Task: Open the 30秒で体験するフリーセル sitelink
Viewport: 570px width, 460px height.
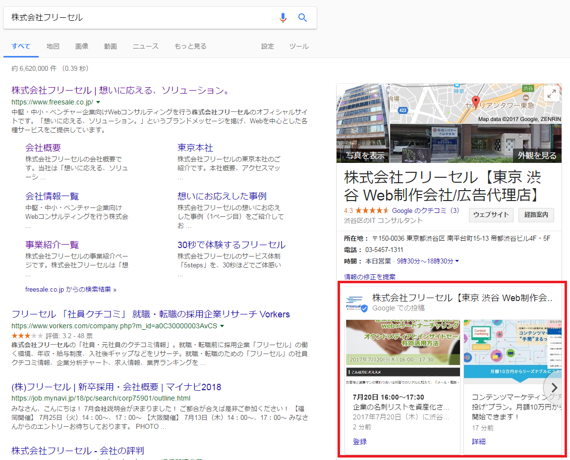Action: (231, 245)
